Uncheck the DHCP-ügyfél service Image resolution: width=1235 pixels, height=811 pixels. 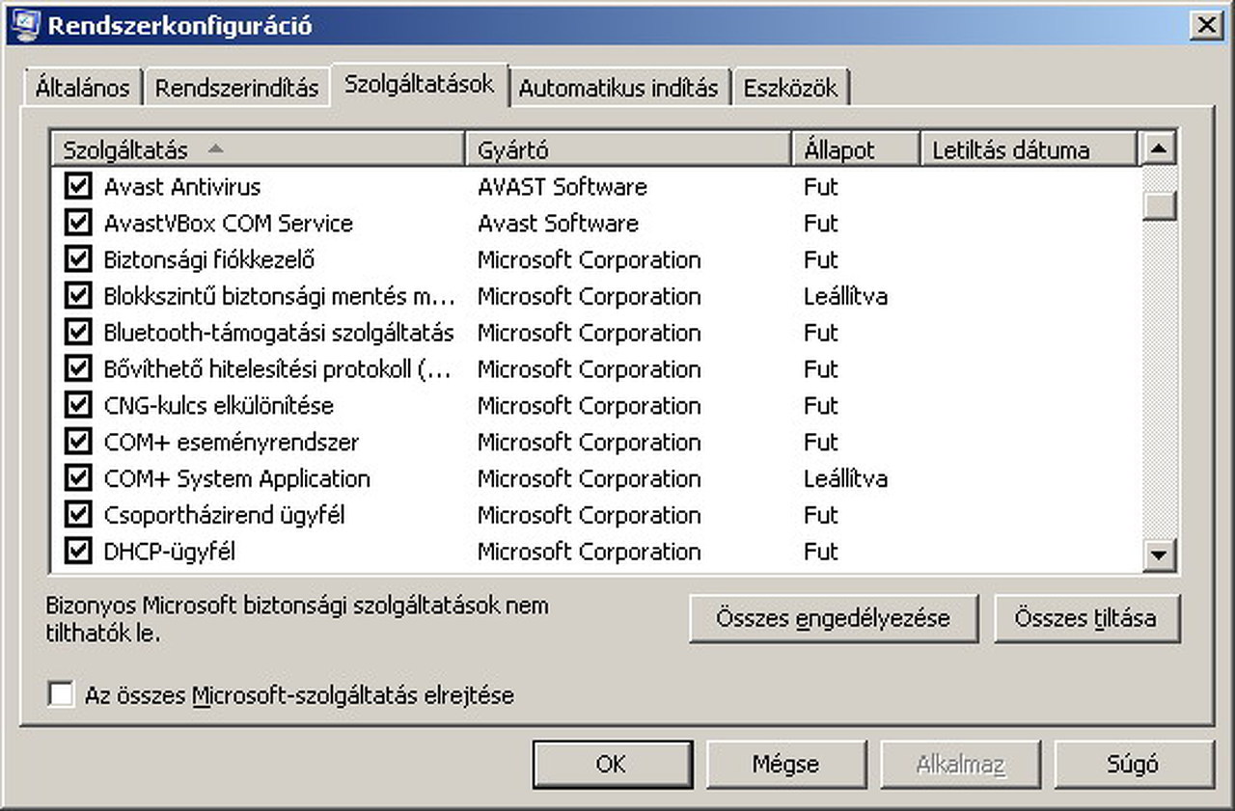pyautogui.click(x=78, y=553)
